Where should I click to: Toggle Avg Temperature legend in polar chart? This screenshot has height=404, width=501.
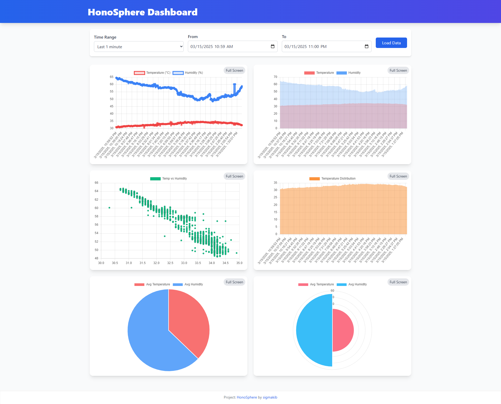[x=316, y=284]
